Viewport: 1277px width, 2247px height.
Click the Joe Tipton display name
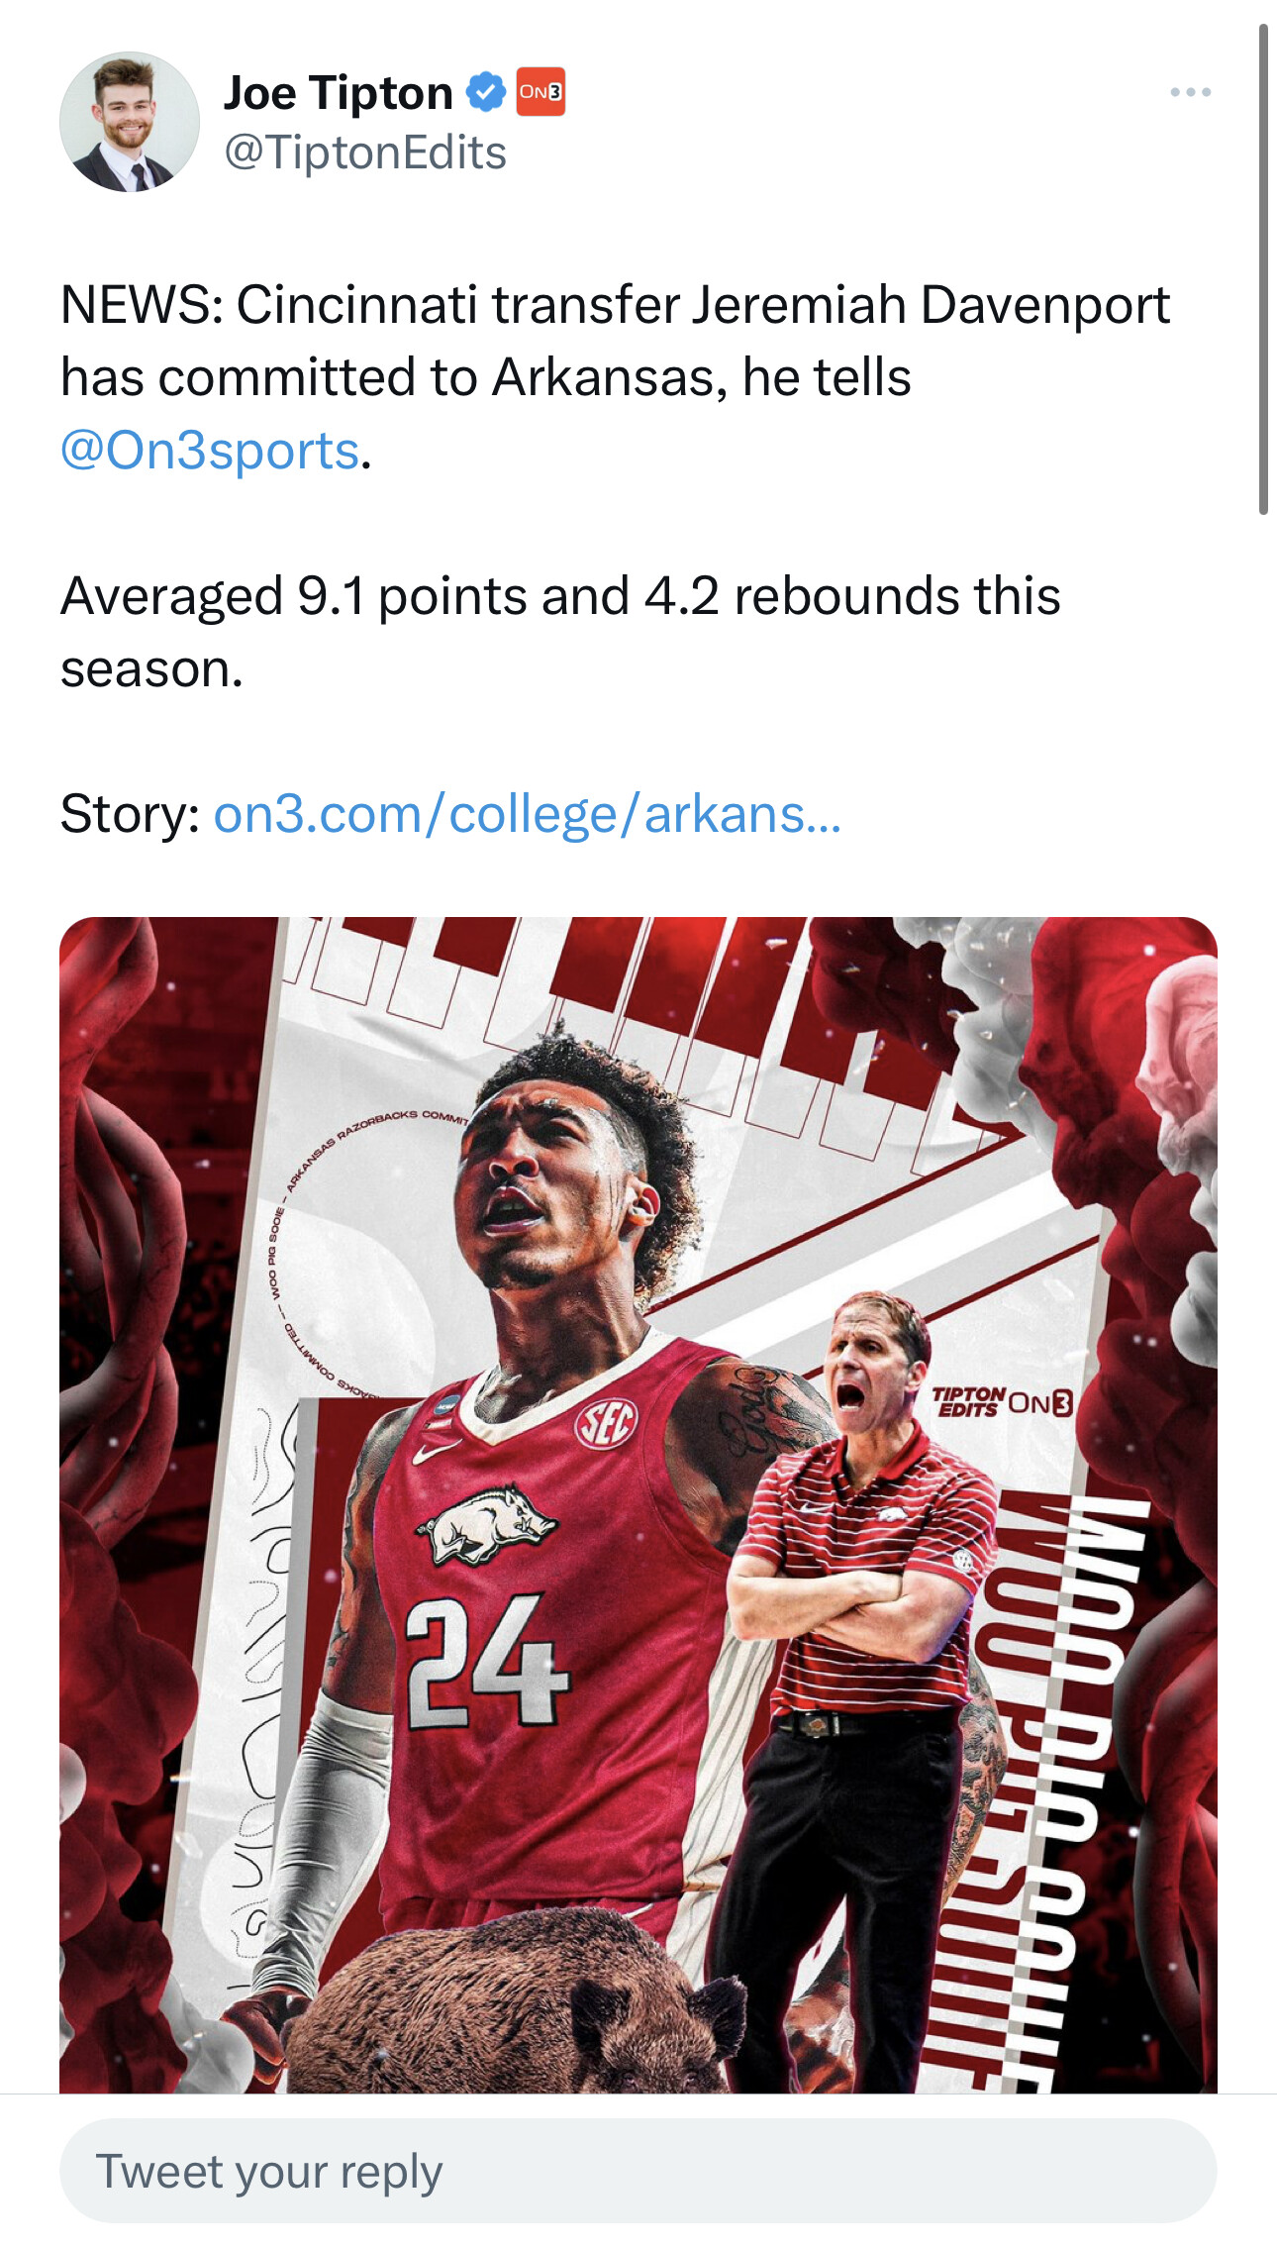[x=338, y=93]
